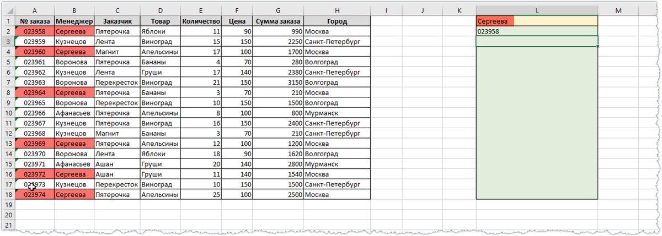Select cell L2 containing 023958

(537, 31)
